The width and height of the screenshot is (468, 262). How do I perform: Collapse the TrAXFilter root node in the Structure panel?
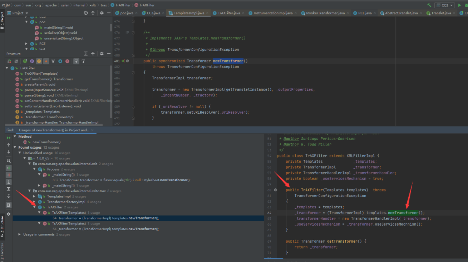pos(7,68)
